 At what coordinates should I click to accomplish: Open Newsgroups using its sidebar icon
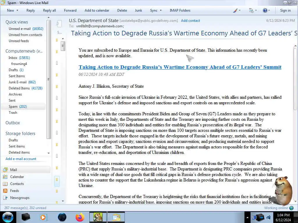click(5, 198)
